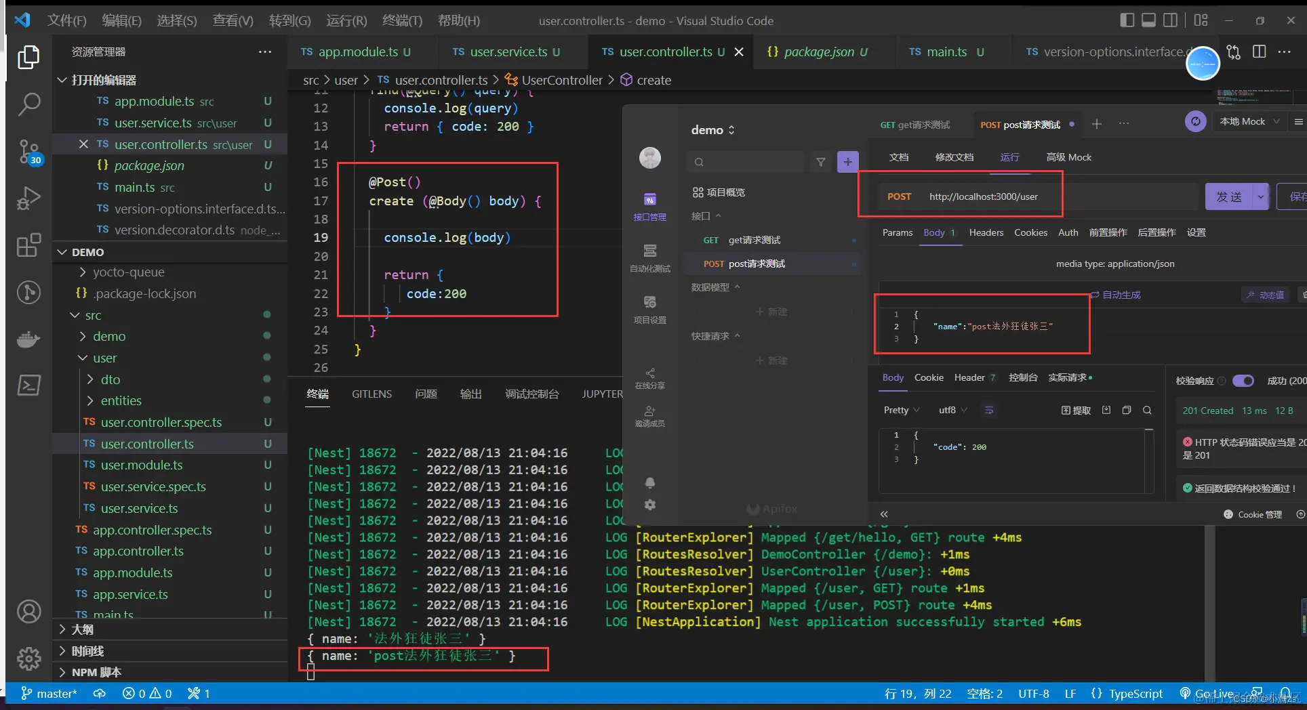
Task: Open editor more actions ellipsis
Action: coord(1285,51)
